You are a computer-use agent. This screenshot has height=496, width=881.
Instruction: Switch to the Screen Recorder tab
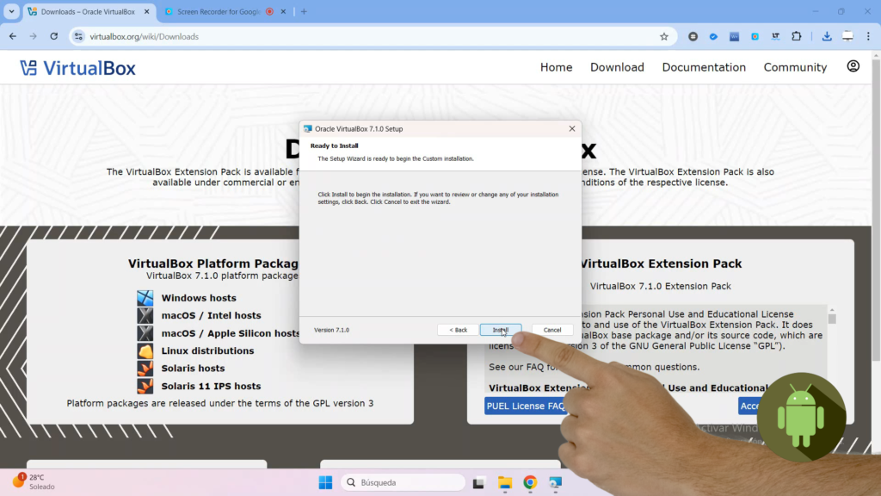click(219, 12)
